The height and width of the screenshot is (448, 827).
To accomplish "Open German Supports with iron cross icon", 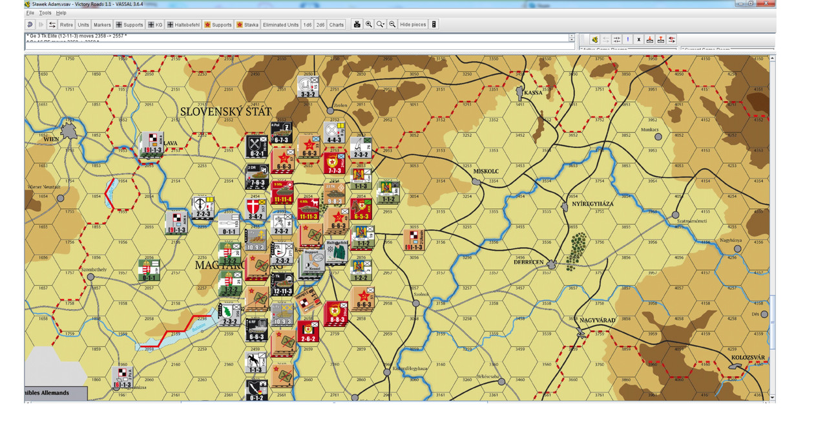I will (129, 25).
